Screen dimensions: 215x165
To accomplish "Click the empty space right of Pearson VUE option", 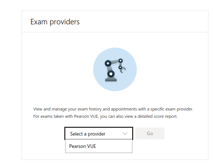I will (114, 146).
